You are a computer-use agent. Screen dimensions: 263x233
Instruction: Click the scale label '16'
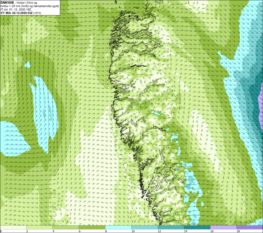(x=212, y=231)
